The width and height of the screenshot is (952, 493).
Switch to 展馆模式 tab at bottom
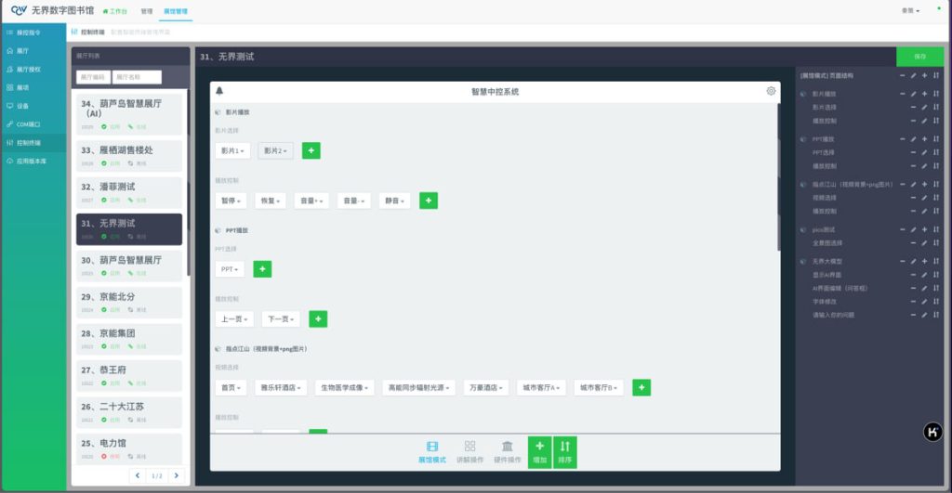pos(431,452)
